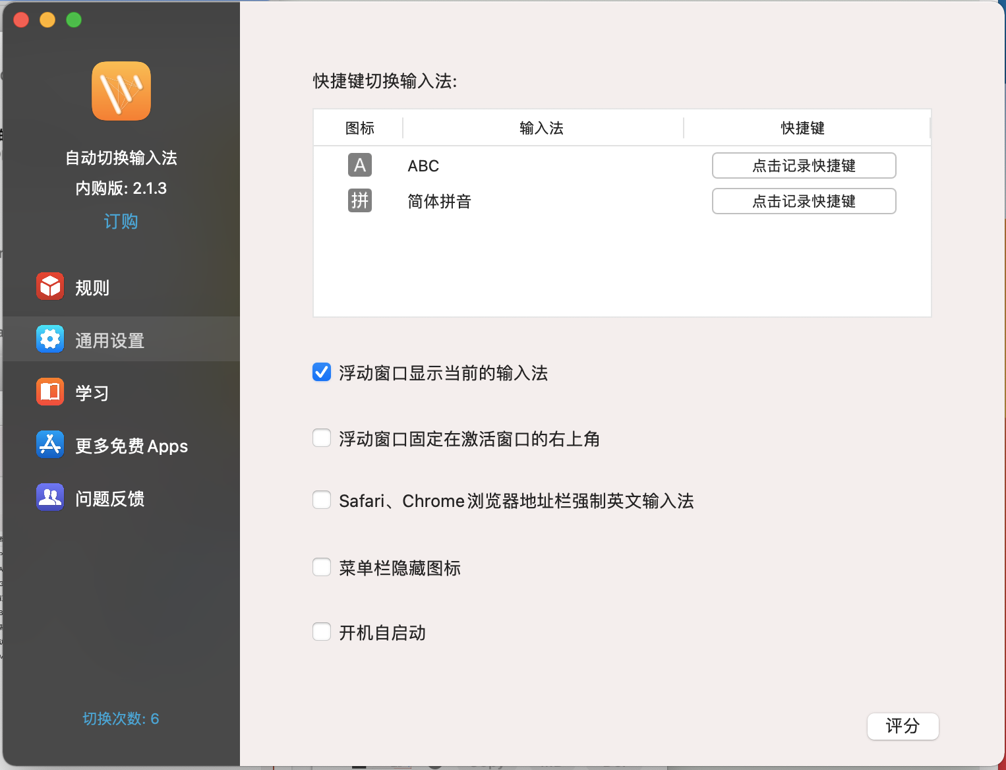Screen dimensions: 1006x770
Task: Click the red cube 规则 icon
Action: pos(50,286)
